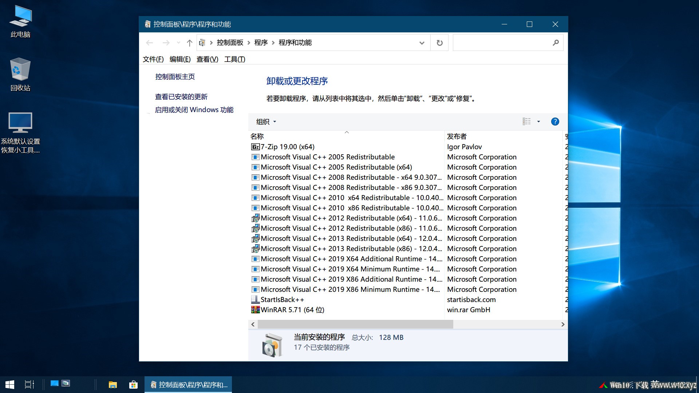This screenshot has width=699, height=393.
Task: Open 启用或关闭 Windows 功能
Action: click(x=194, y=110)
